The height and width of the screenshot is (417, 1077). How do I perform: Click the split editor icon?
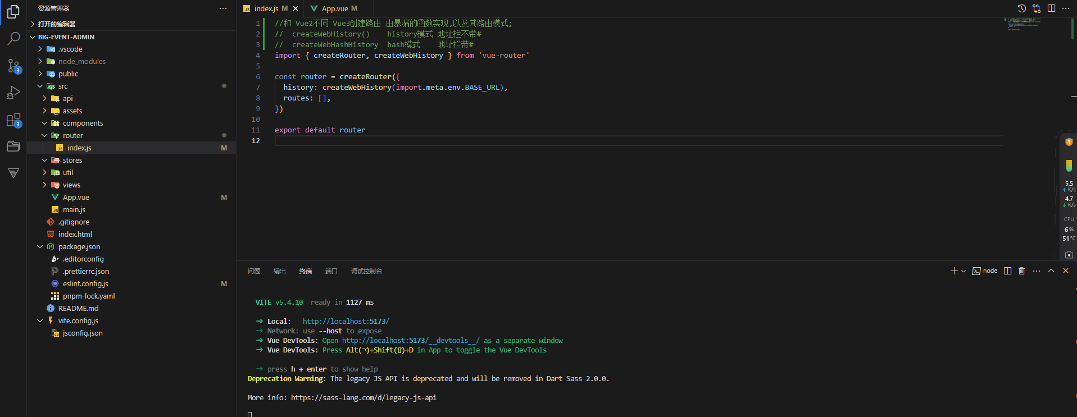[x=1051, y=8]
